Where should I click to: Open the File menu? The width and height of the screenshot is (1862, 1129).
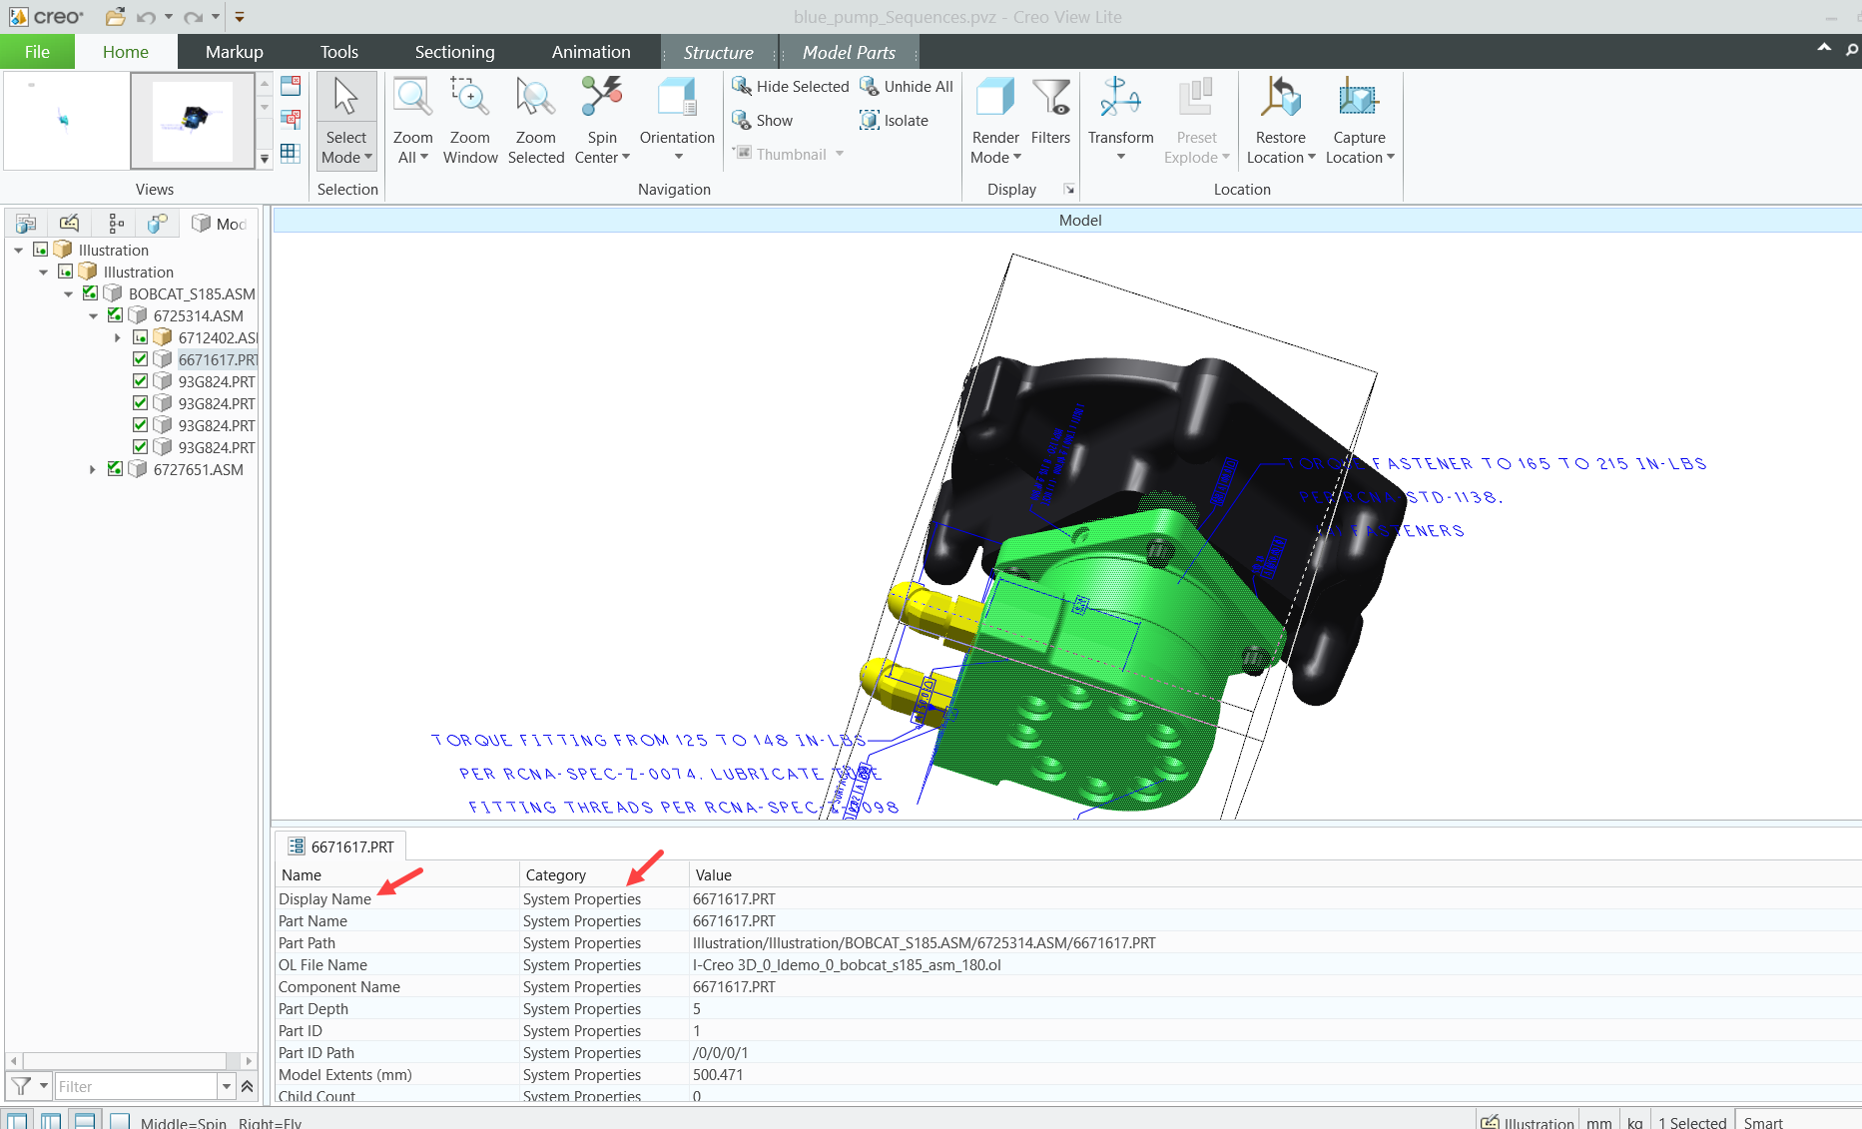[x=37, y=52]
